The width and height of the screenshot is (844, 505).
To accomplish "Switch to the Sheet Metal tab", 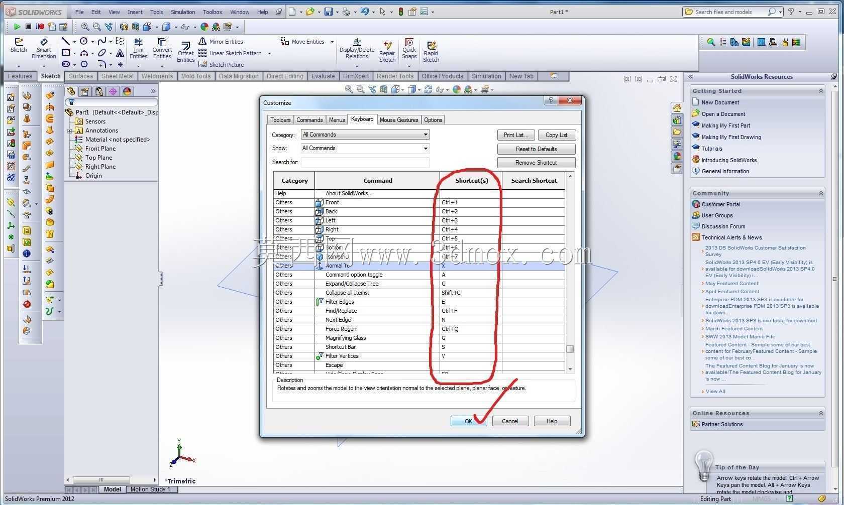I will click(118, 76).
